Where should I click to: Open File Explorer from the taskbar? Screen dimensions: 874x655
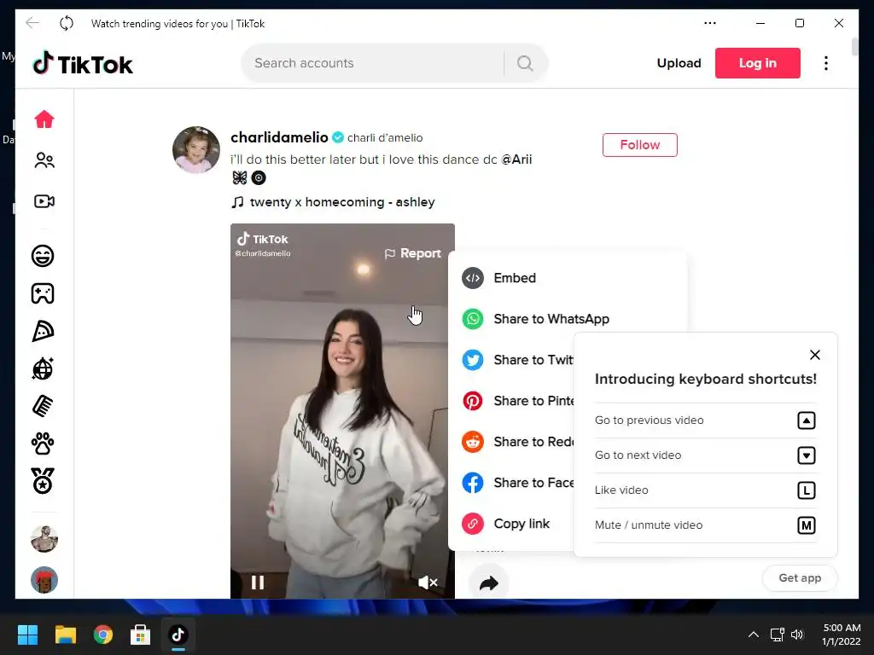coord(65,635)
